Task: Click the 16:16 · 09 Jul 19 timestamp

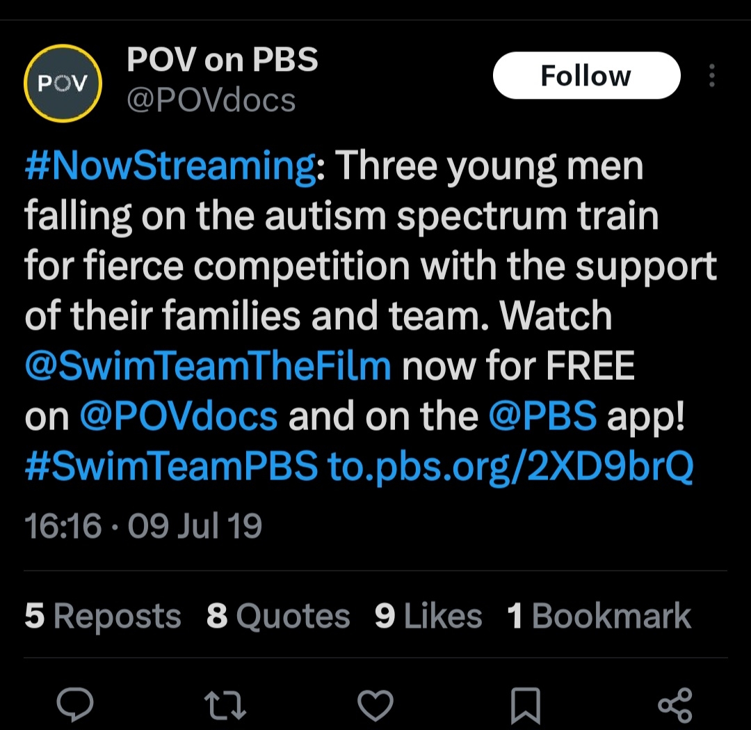Action: point(143,526)
